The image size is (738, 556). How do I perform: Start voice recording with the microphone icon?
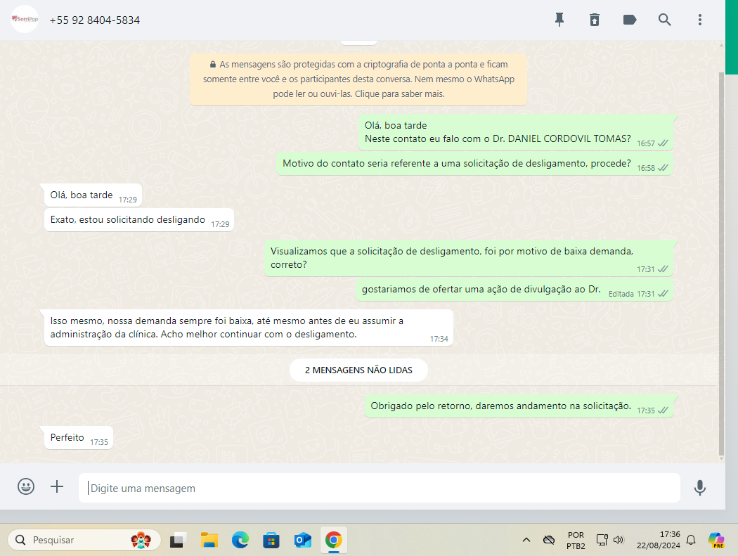700,487
